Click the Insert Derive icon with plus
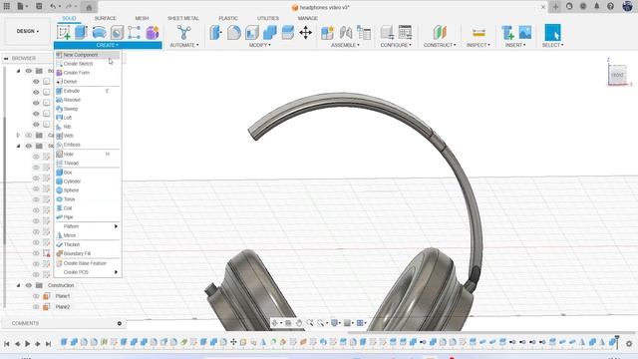Viewport: 638px width, 359px height. tap(507, 33)
